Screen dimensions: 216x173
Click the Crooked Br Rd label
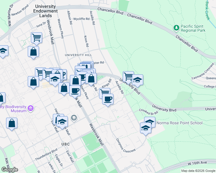[x=148, y=112]
